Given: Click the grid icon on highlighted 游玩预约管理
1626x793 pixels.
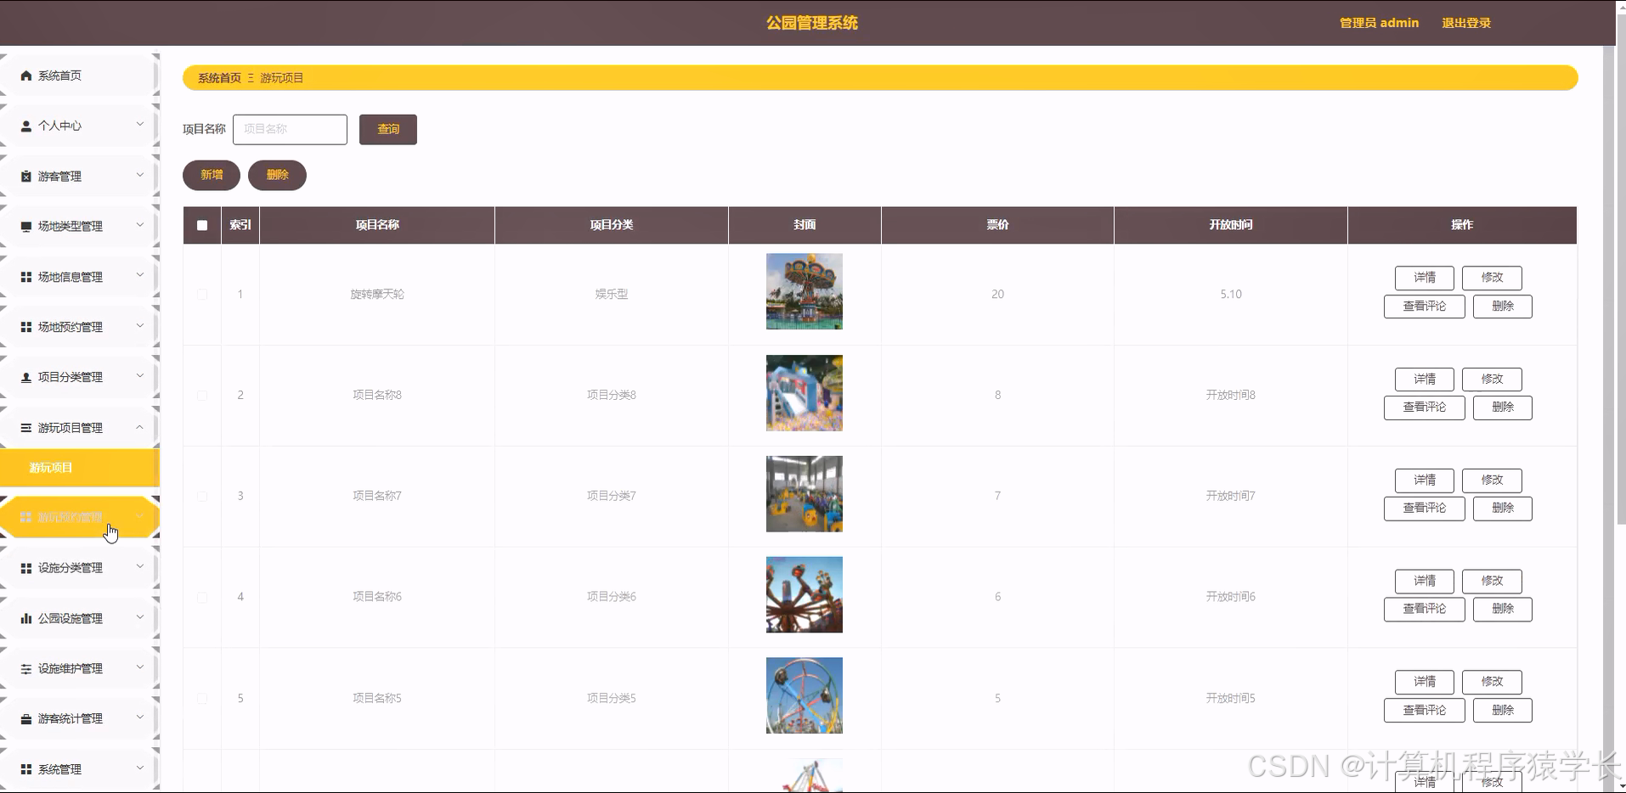Looking at the screenshot, I should point(26,517).
